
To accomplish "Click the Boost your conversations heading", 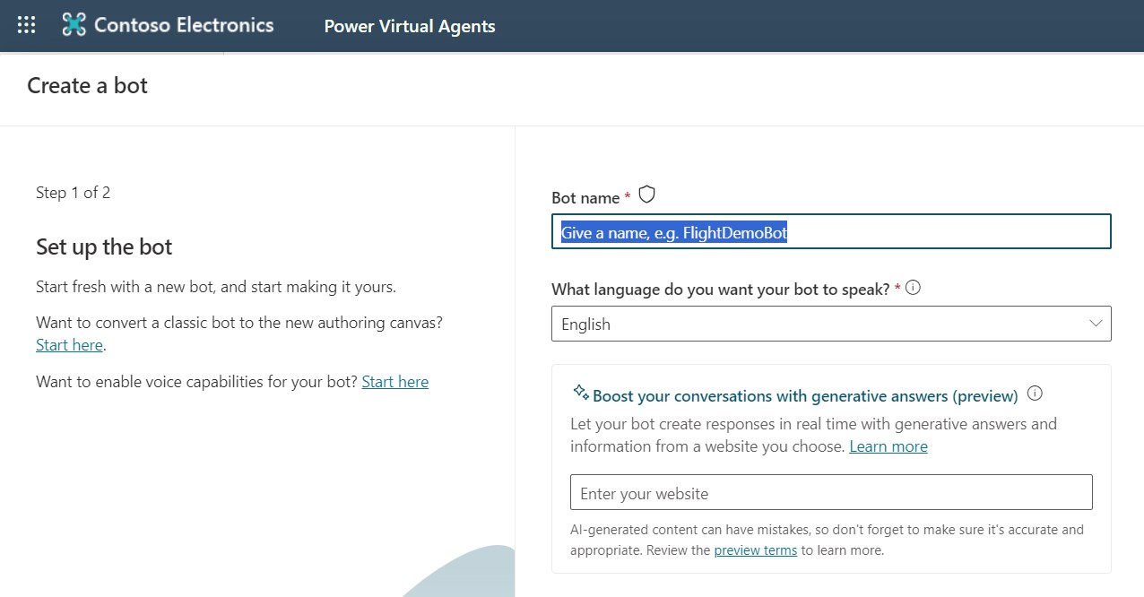I will [x=805, y=396].
